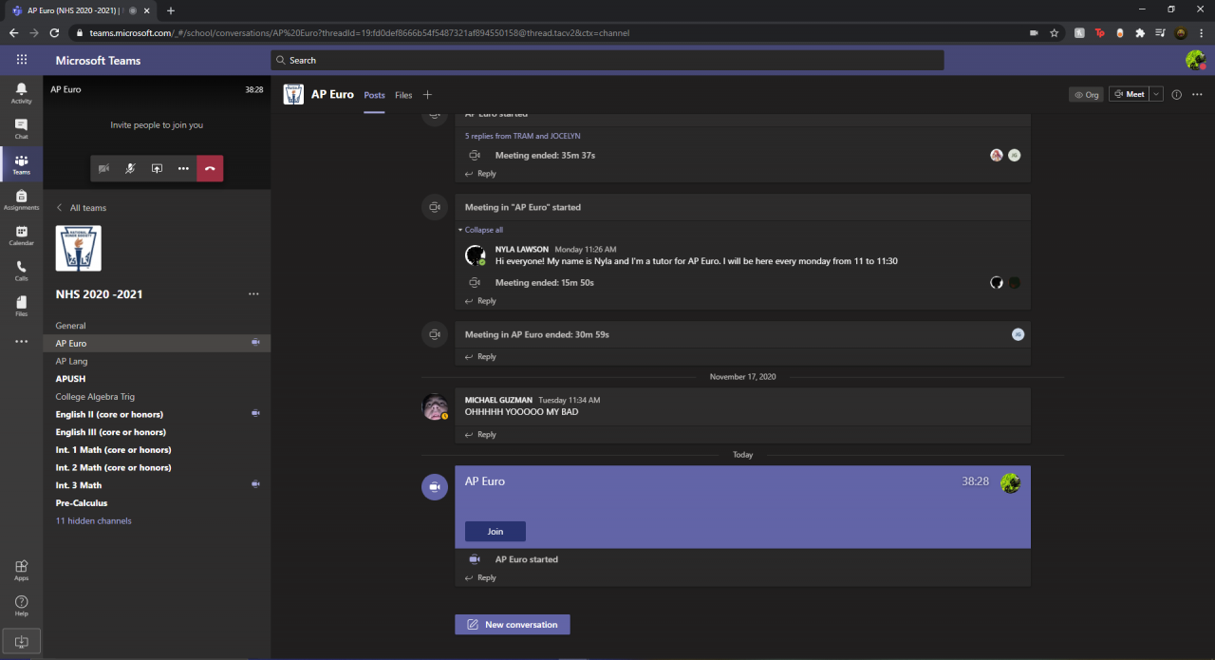This screenshot has height=660, width=1215.
Task: Open NHS 2020 -2021 team options ellipsis
Action: (x=253, y=294)
